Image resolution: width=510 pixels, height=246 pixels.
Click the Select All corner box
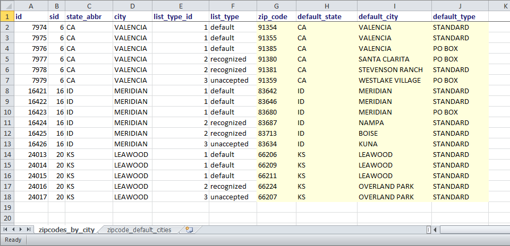(7, 6)
